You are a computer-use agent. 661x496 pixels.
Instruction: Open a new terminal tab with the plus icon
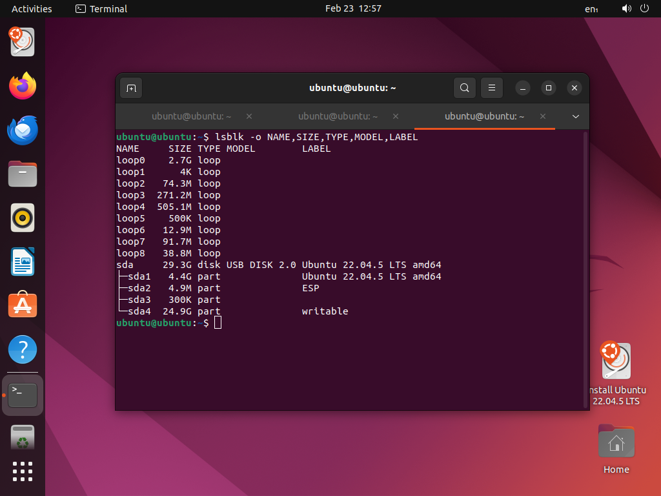point(131,88)
